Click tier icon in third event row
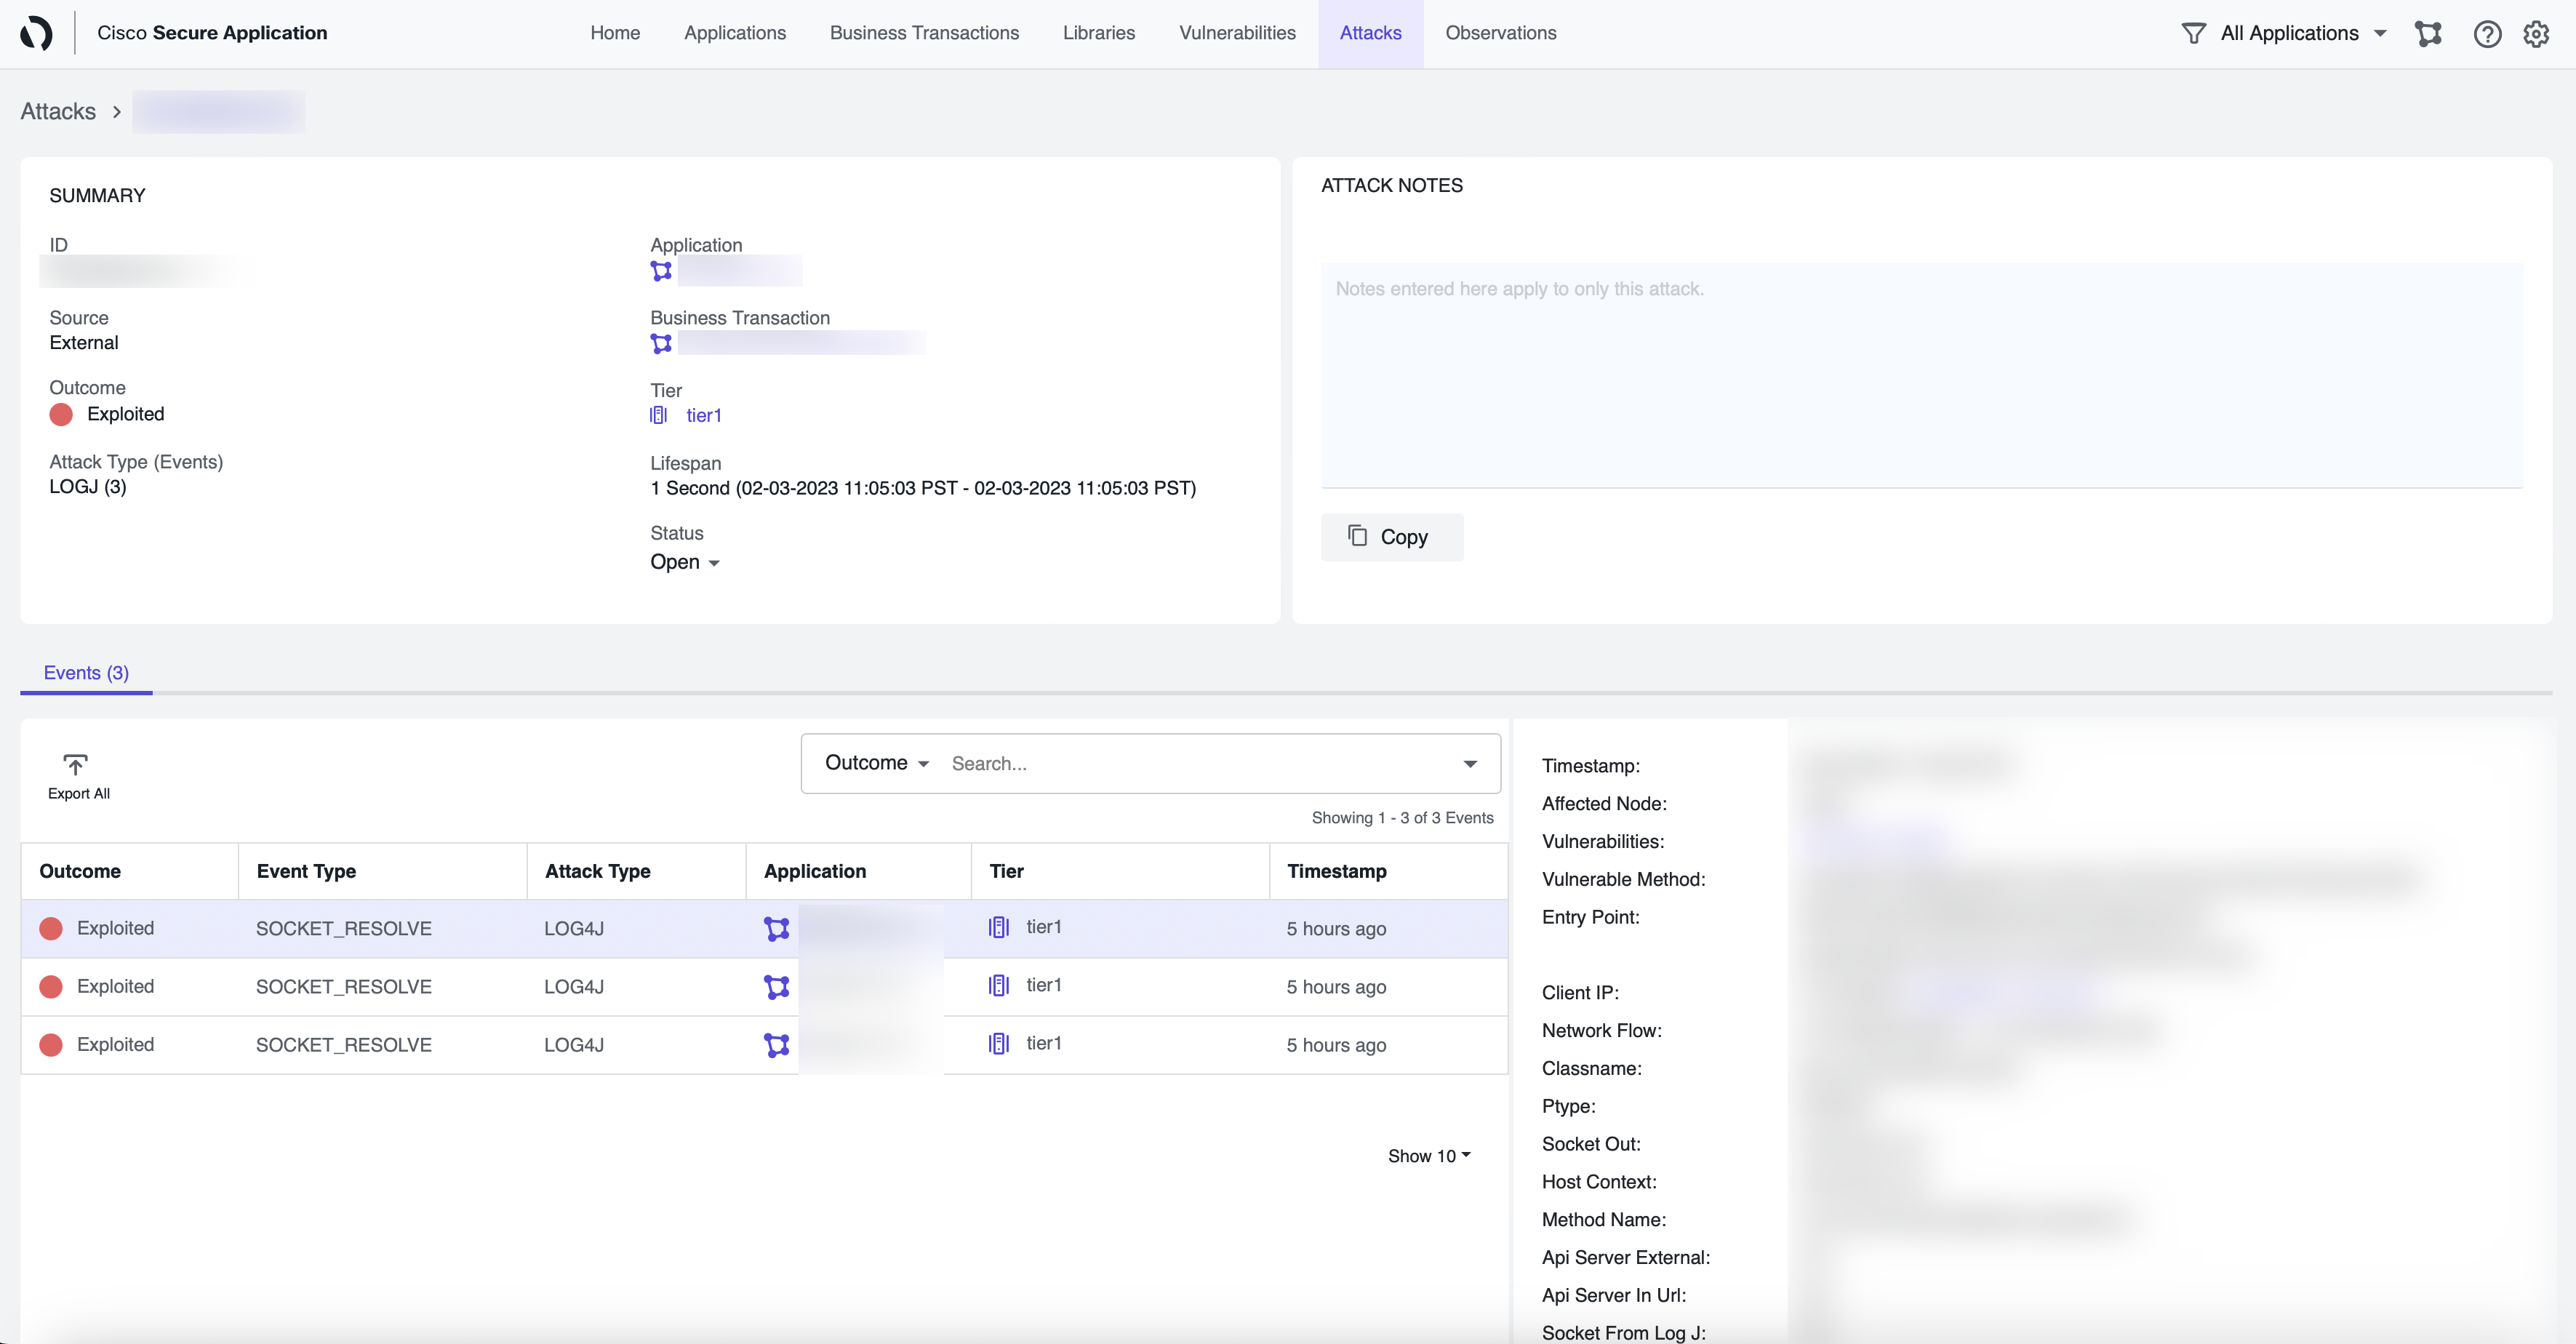Screen dimensions: 2576x1344 click(999, 1043)
